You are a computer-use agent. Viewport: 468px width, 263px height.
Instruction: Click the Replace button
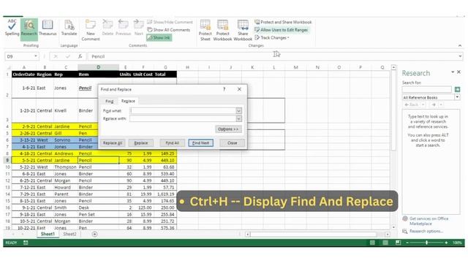(x=141, y=143)
